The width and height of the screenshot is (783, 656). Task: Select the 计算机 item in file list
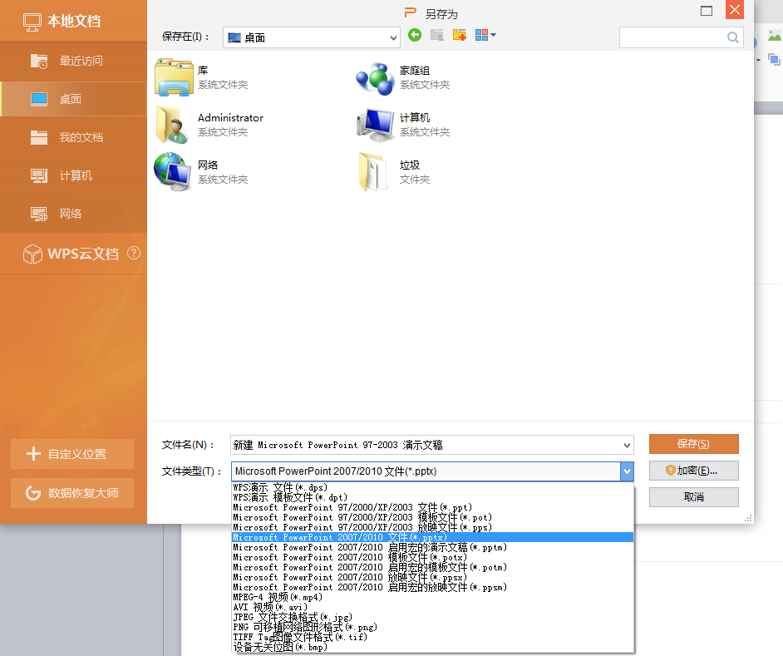pyautogui.click(x=403, y=125)
